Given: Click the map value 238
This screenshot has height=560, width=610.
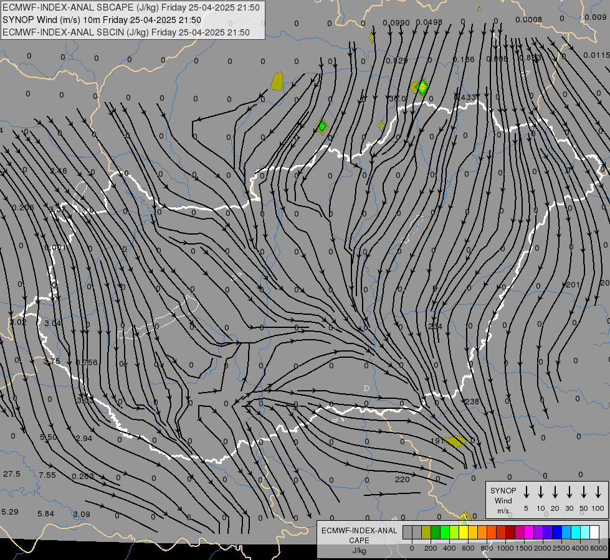Looking at the screenshot, I should click(472, 401).
